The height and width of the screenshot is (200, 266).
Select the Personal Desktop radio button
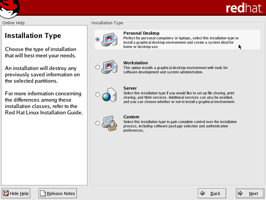pos(98,40)
